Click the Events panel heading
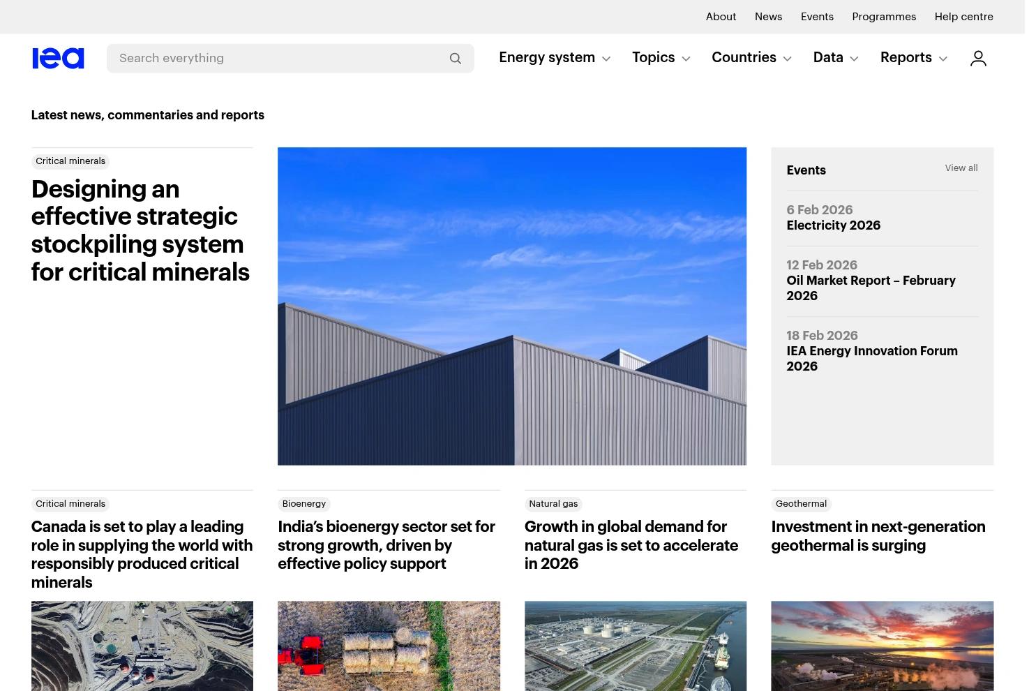Viewport: 1036px width, 691px height. coord(806,170)
